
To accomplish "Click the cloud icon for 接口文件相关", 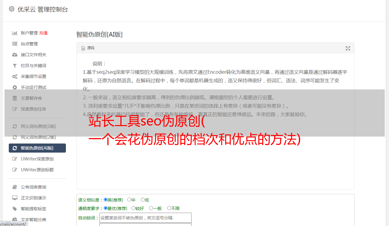I will tap(15, 55).
